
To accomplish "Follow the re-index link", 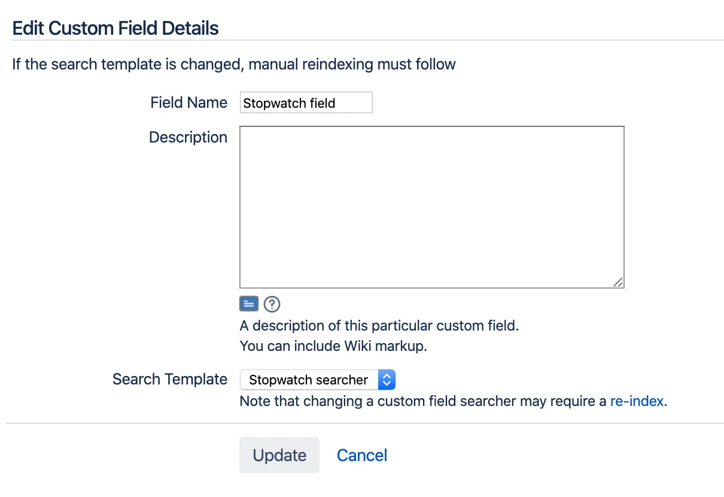I will 637,401.
